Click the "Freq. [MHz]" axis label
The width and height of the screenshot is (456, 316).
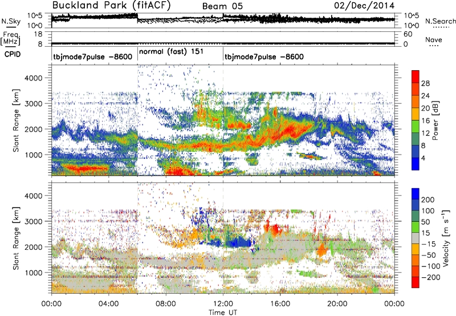pyautogui.click(x=10, y=38)
